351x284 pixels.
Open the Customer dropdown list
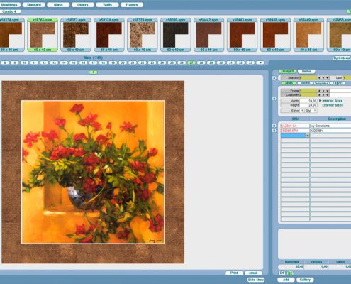point(328,95)
